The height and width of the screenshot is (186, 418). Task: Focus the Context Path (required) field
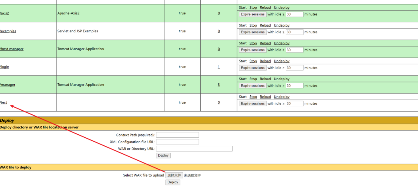pyautogui.click(x=177, y=135)
